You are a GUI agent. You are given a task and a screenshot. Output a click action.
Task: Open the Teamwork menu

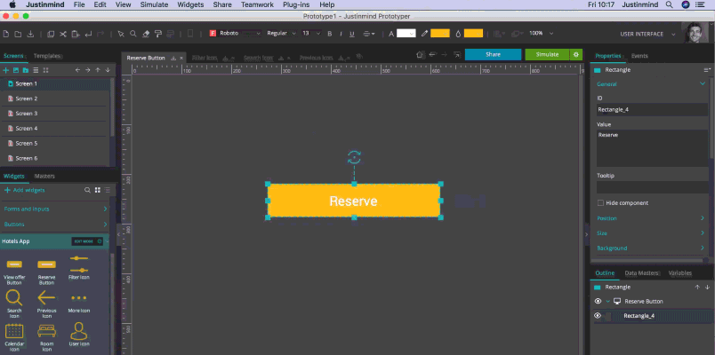(257, 4)
